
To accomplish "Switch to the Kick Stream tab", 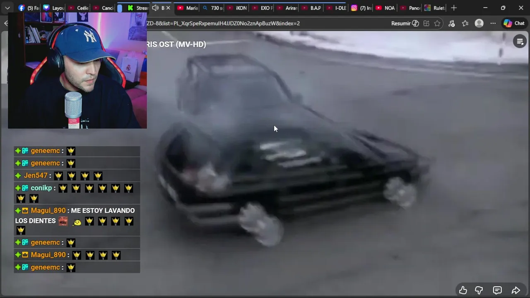I will click(137, 8).
